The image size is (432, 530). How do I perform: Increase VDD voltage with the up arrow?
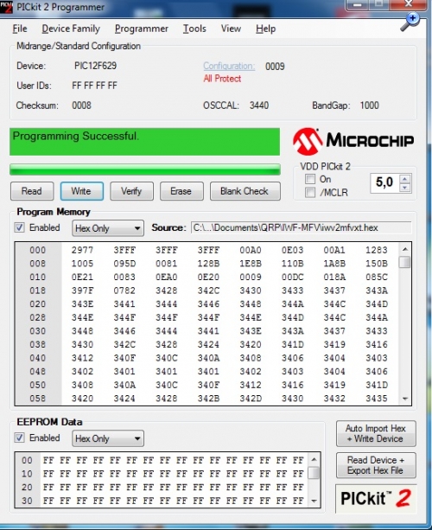(405, 179)
